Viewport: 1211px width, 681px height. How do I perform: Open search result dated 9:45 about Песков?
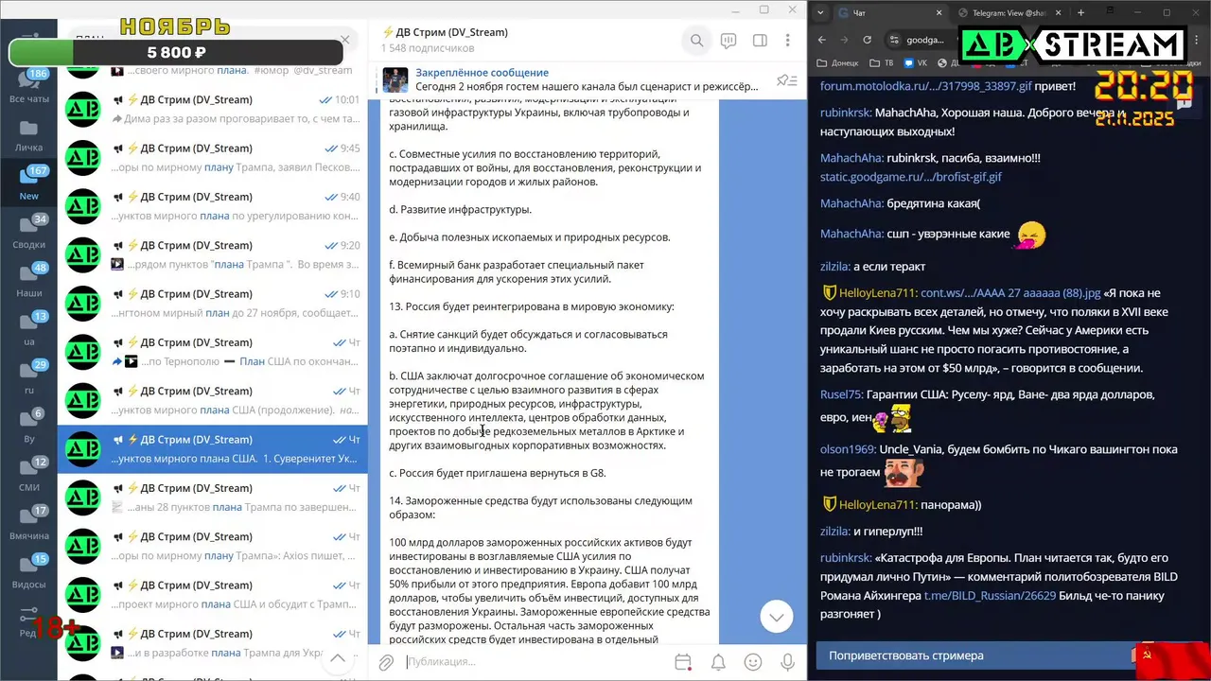coord(213,158)
